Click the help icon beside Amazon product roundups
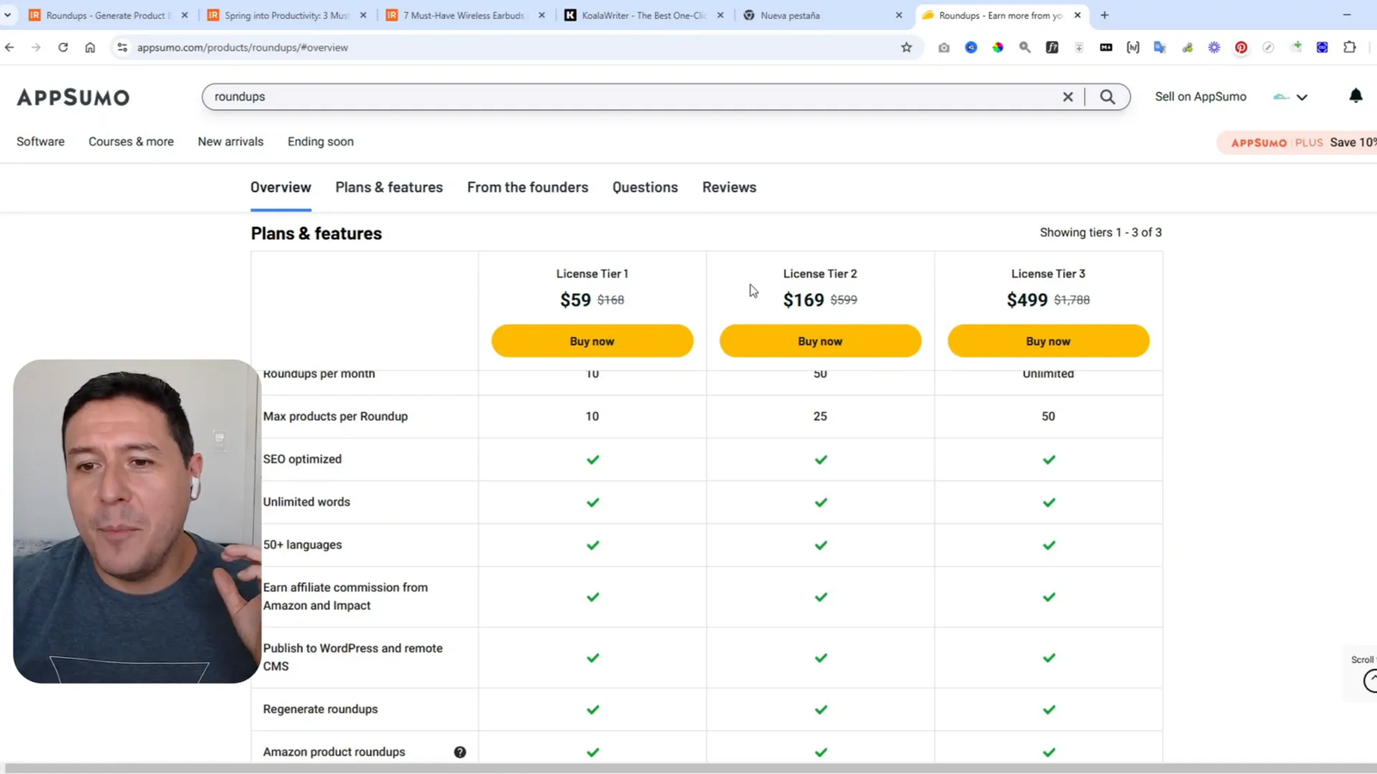This screenshot has width=1377, height=774. (x=460, y=752)
